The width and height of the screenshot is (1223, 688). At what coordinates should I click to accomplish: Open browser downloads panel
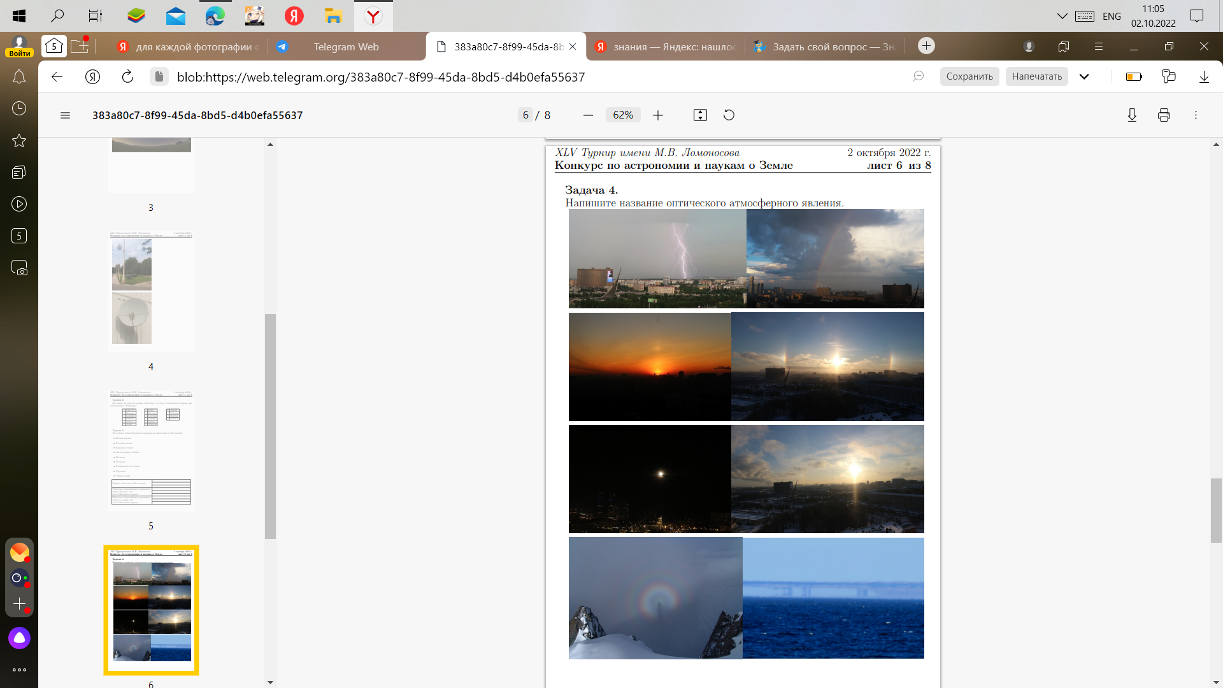1204,77
